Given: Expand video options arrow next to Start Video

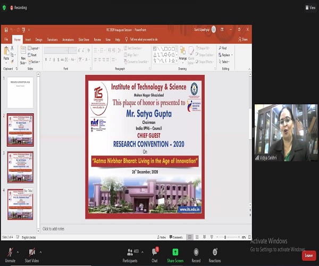Looking at the screenshot, I should point(41,252).
